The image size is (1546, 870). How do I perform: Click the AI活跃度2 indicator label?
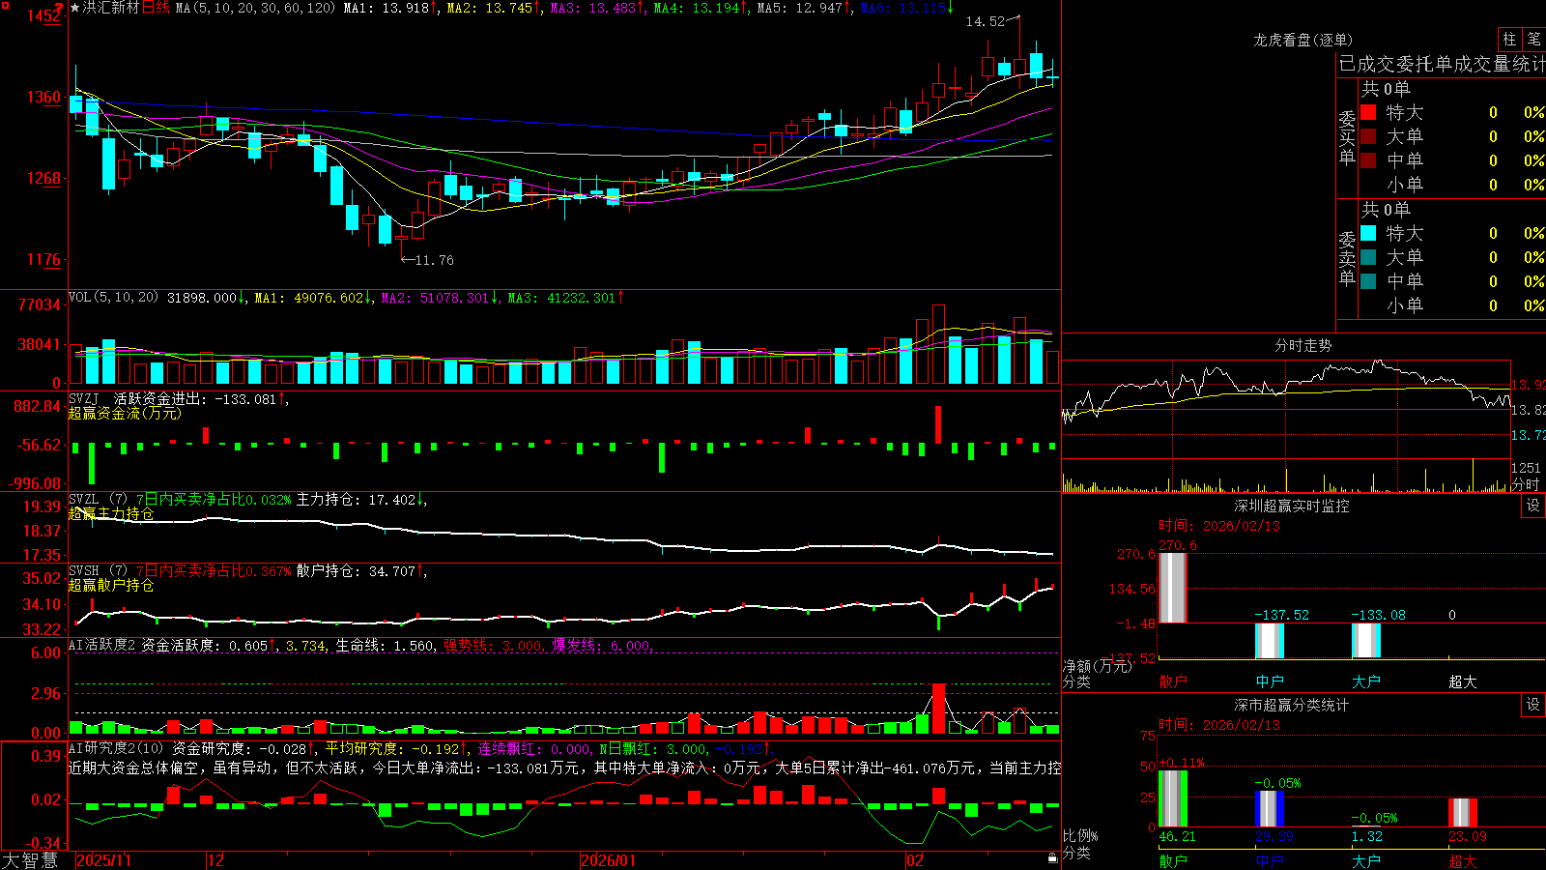pos(102,646)
